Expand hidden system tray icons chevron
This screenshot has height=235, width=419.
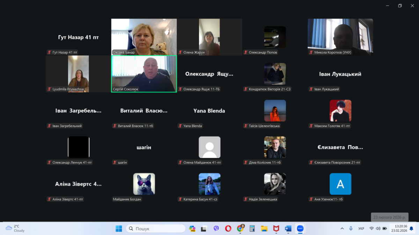coord(342,228)
